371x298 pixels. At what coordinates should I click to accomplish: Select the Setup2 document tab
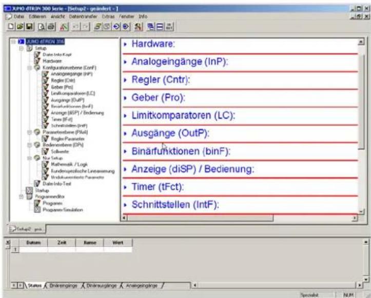(x=27, y=229)
